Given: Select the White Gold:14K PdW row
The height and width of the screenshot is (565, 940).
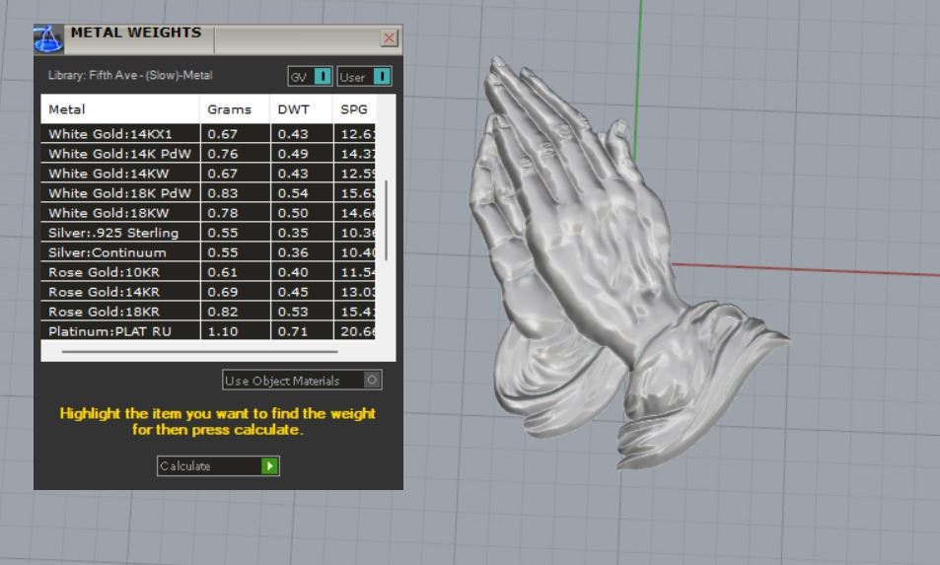Looking at the screenshot, I should 208,154.
